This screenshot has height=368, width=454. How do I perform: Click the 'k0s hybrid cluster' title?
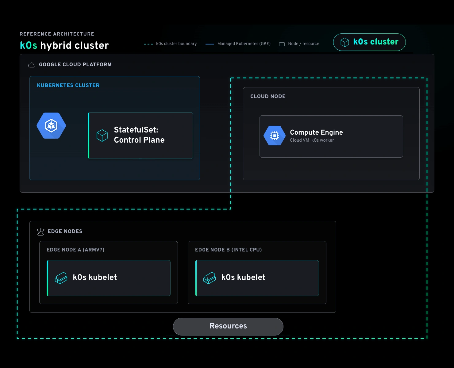click(64, 45)
